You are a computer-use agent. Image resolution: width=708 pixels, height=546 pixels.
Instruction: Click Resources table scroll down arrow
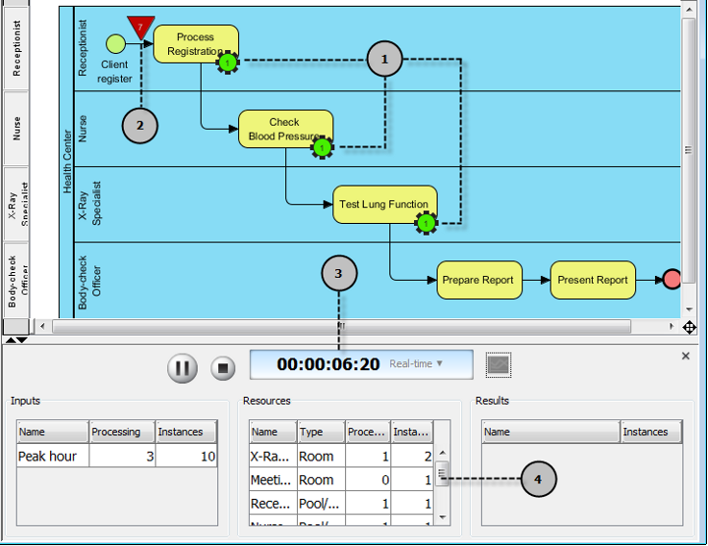pyautogui.click(x=442, y=518)
